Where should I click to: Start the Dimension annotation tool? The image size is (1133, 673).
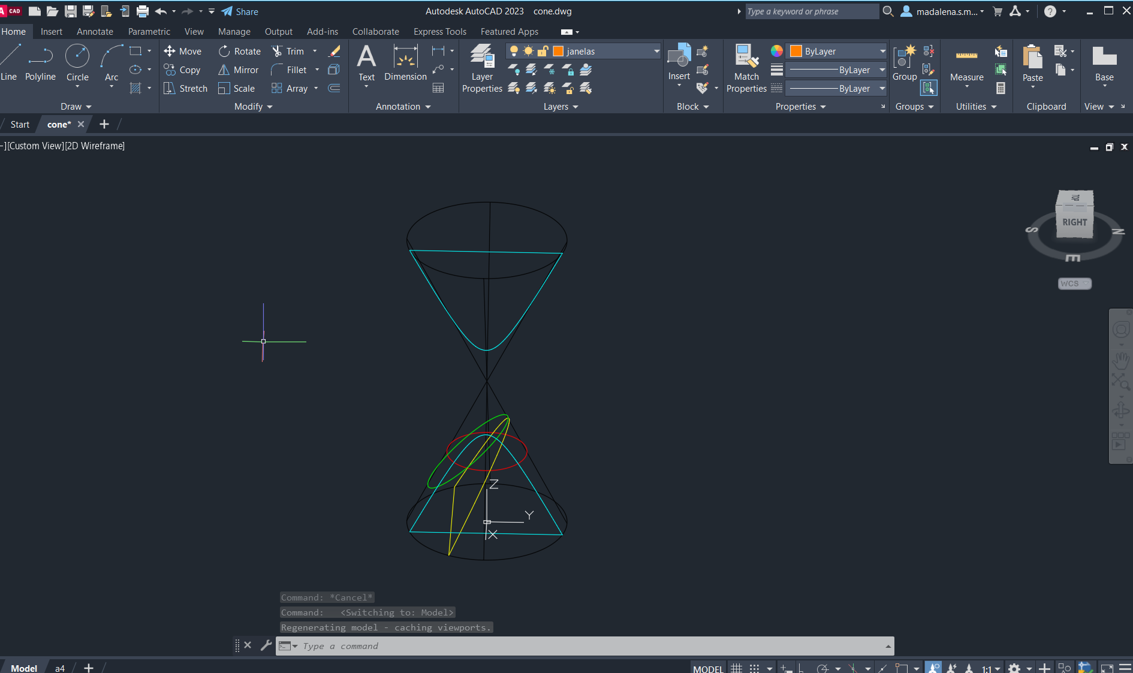[405, 64]
